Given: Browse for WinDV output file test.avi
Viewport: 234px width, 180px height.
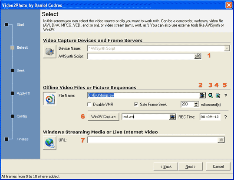Looking at the screenshot, I should point(172,117).
